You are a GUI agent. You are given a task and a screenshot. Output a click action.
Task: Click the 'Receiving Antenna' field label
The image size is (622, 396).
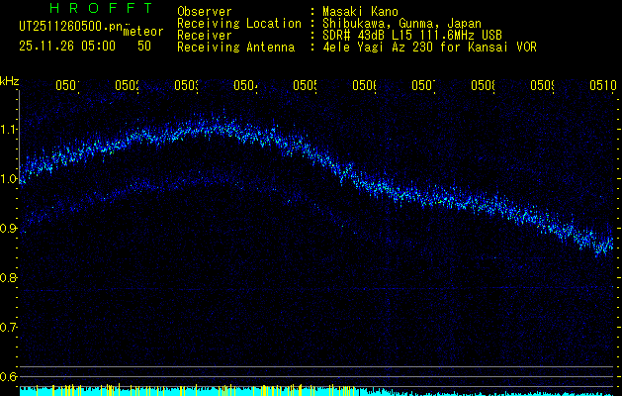click(x=235, y=47)
